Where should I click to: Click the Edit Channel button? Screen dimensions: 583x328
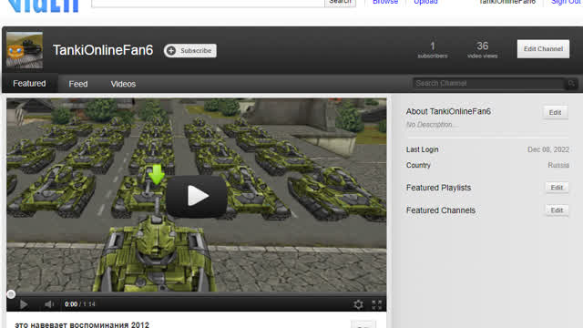[543, 49]
